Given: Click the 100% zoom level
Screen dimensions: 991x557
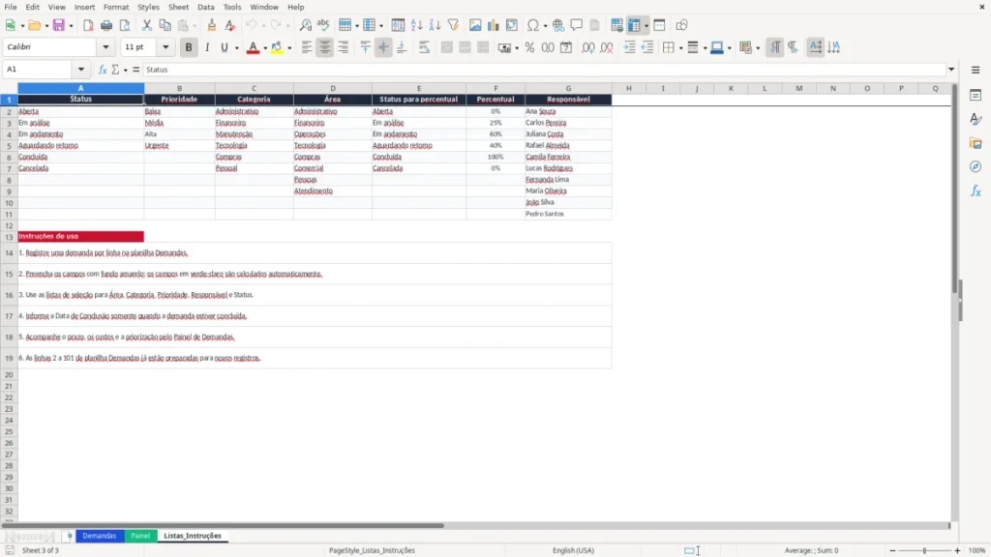Looking at the screenshot, I should click(977, 550).
